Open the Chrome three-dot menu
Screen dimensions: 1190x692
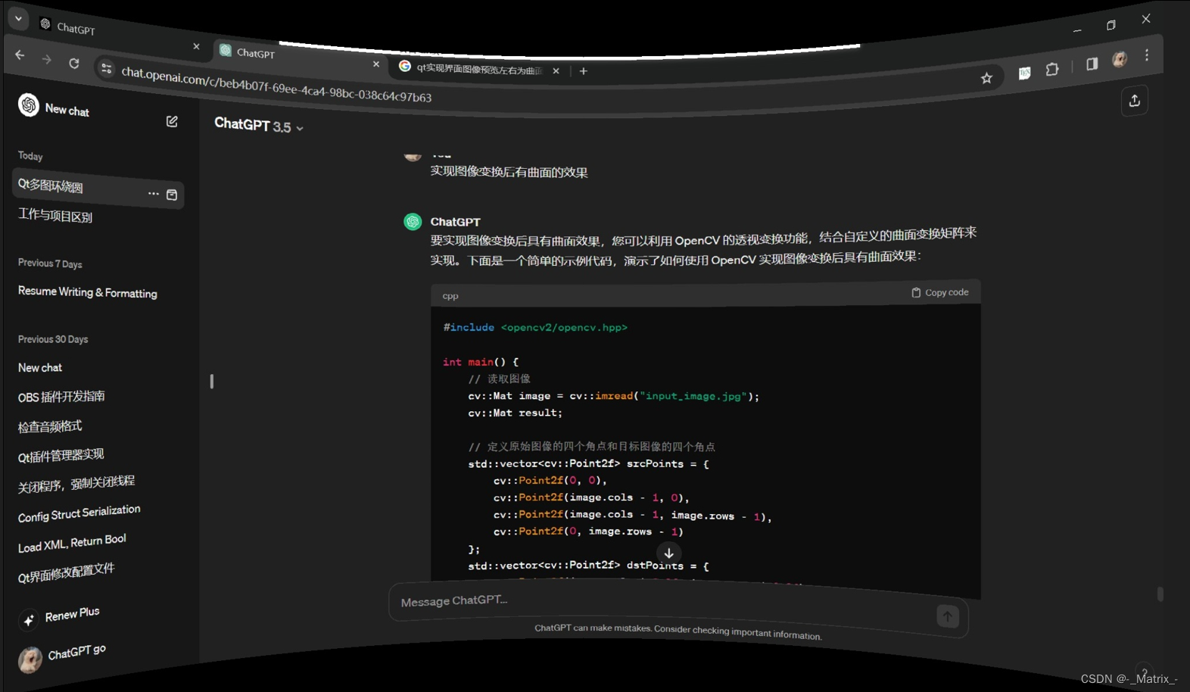(1147, 55)
